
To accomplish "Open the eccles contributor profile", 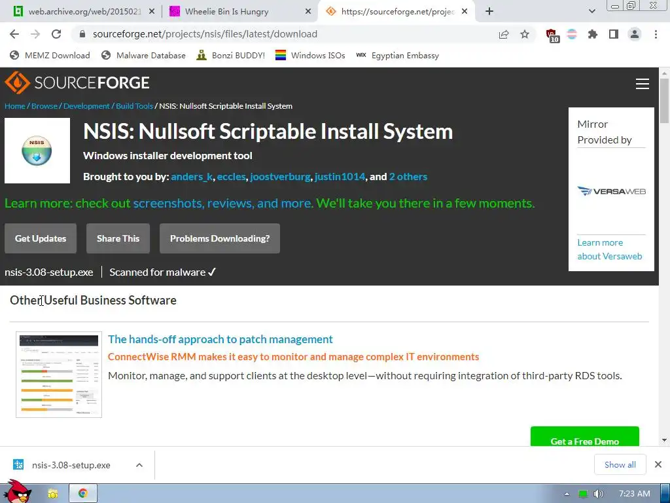I will 231,177.
